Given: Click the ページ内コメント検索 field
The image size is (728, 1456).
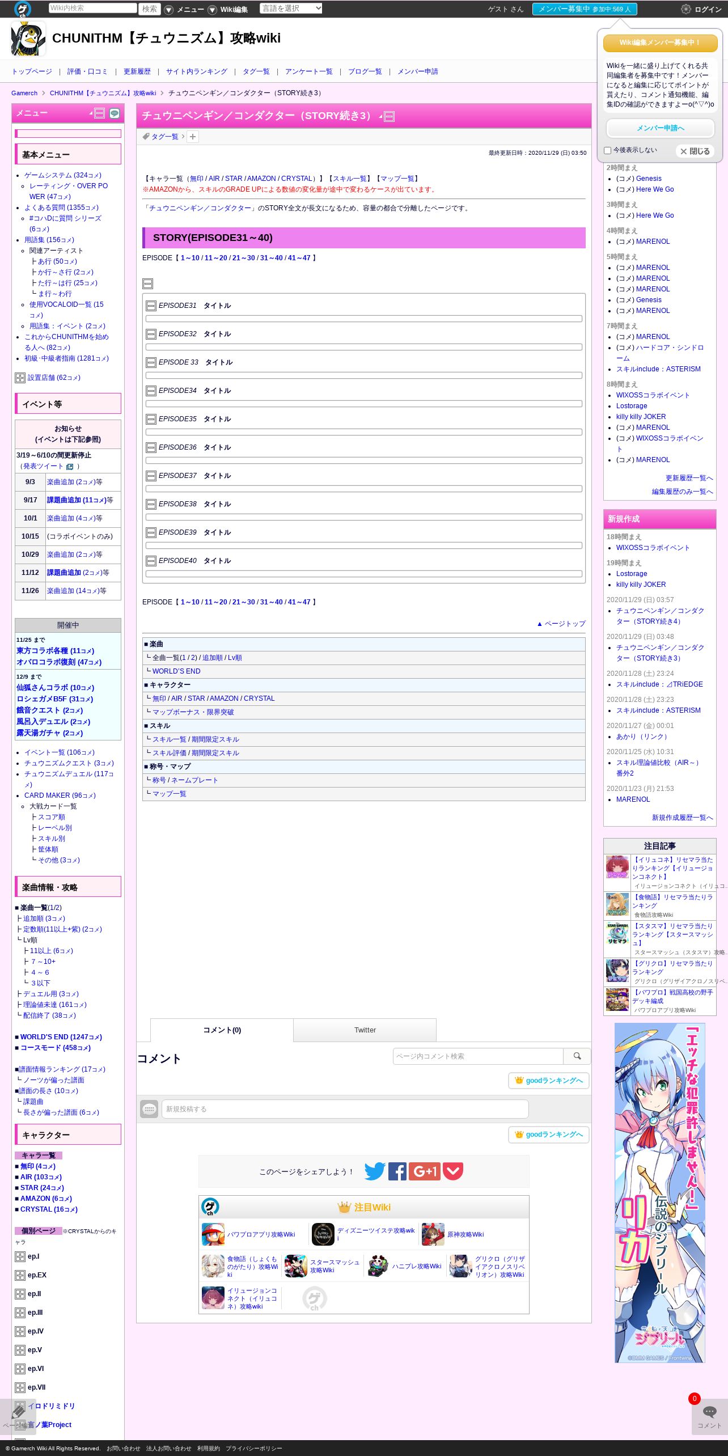Looking at the screenshot, I should click(x=478, y=1056).
